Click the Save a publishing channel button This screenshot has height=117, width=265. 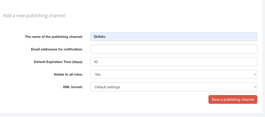[x=233, y=99]
